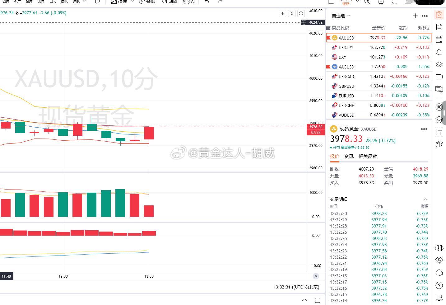Expand the 自选组 watchlist dropdown
446x305 pixels.
[341, 16]
